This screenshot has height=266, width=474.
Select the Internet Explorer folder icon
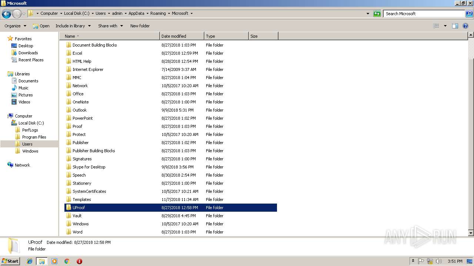coord(69,69)
